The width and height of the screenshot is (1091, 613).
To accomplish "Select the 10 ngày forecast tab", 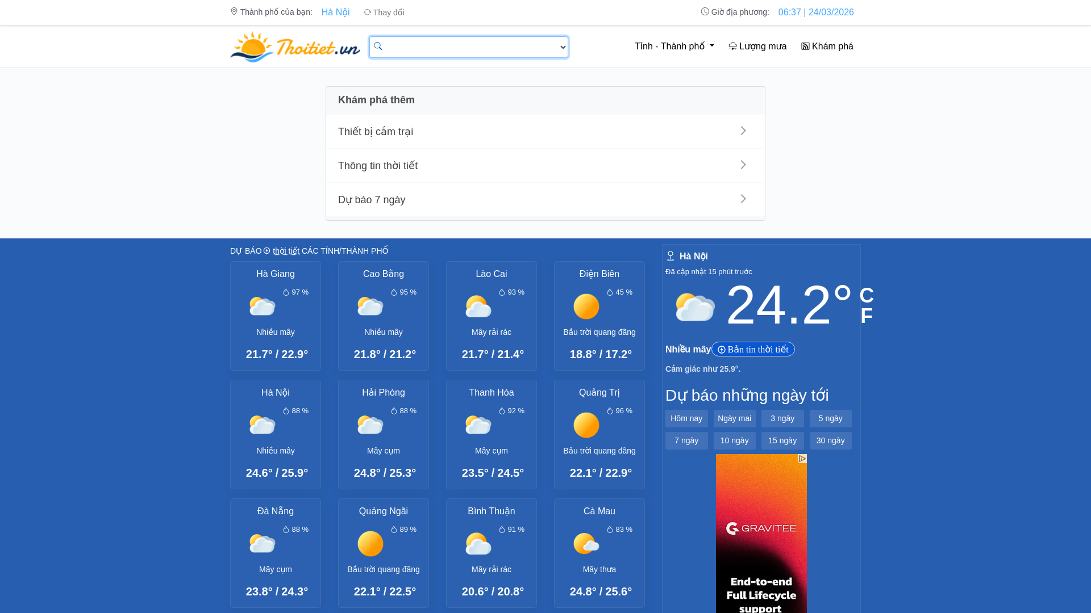I will [x=734, y=440].
